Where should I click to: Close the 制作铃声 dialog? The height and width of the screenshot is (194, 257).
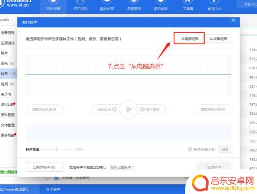click(233, 21)
